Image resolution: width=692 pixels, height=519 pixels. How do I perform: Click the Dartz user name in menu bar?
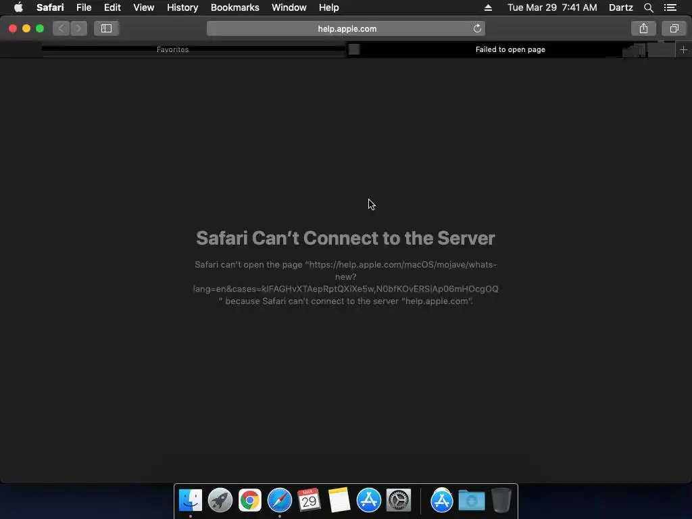[620, 7]
